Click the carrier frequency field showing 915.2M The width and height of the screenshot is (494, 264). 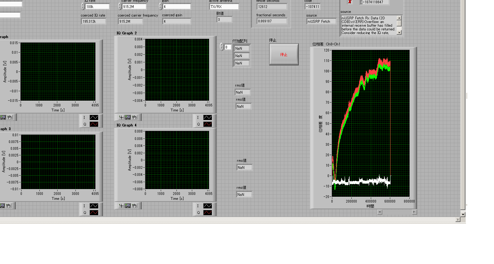(x=134, y=6)
